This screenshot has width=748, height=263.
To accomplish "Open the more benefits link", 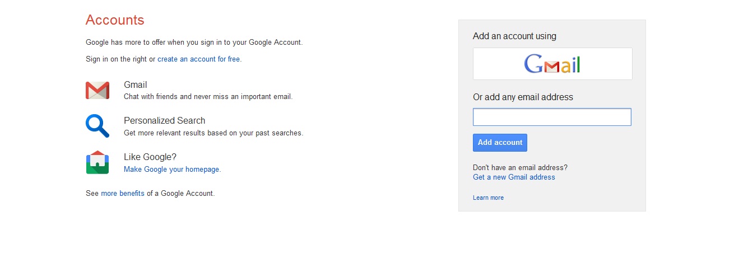I will pyautogui.click(x=123, y=194).
